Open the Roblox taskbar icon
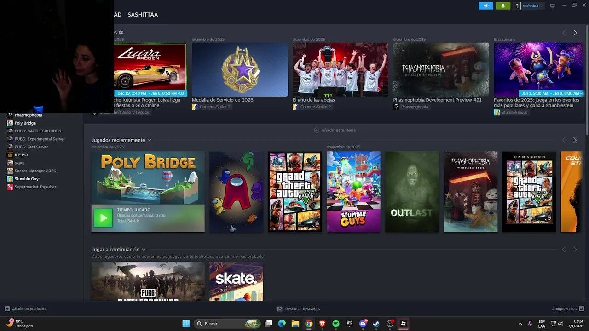The width and height of the screenshot is (589, 331). pos(404,324)
